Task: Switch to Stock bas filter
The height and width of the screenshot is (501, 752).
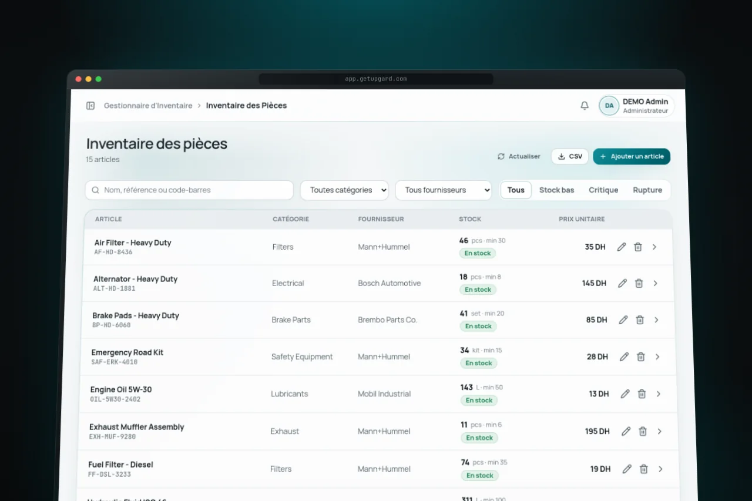Action: point(557,190)
